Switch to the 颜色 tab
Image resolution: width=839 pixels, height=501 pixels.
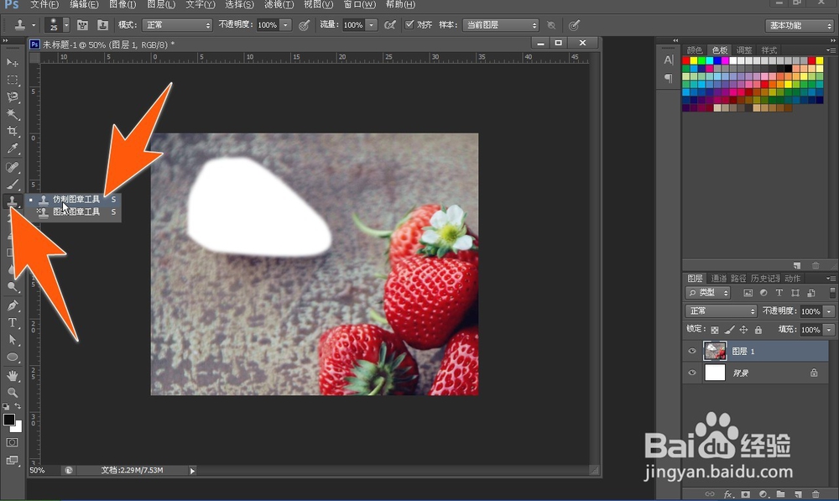point(695,50)
